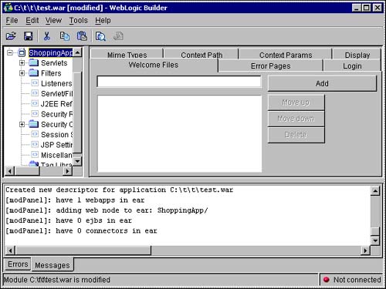Click the Move up button
Screen dimensions: 386x289
coord(296,102)
